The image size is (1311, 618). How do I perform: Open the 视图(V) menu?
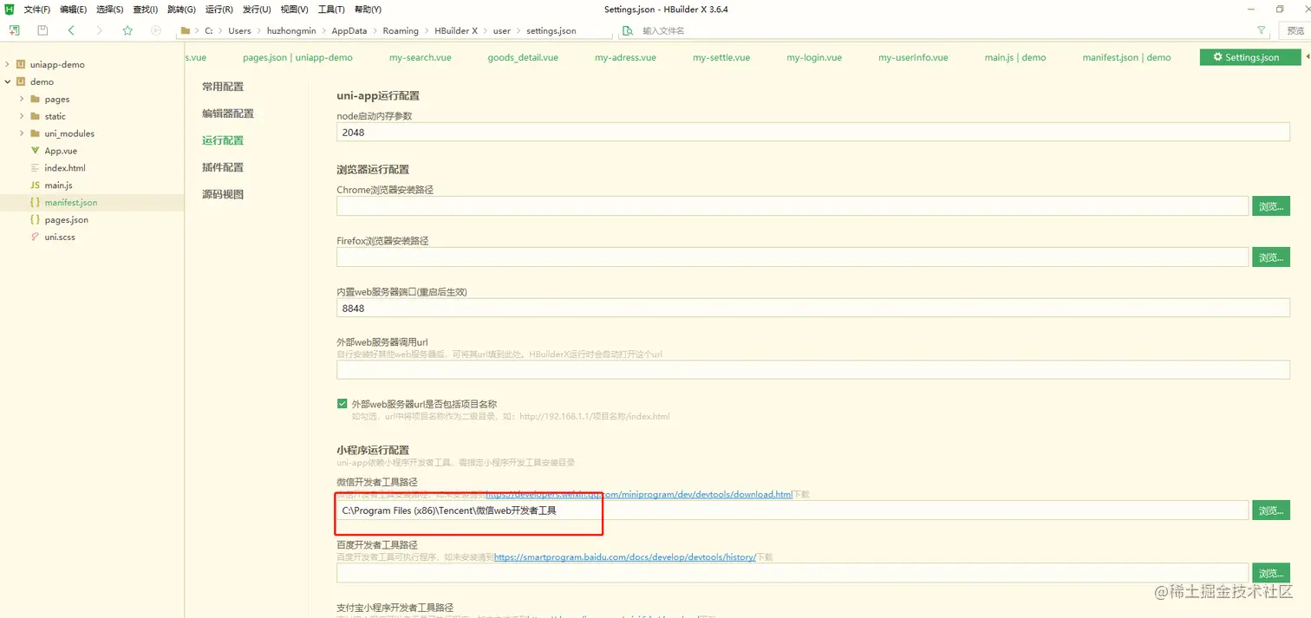pos(294,10)
